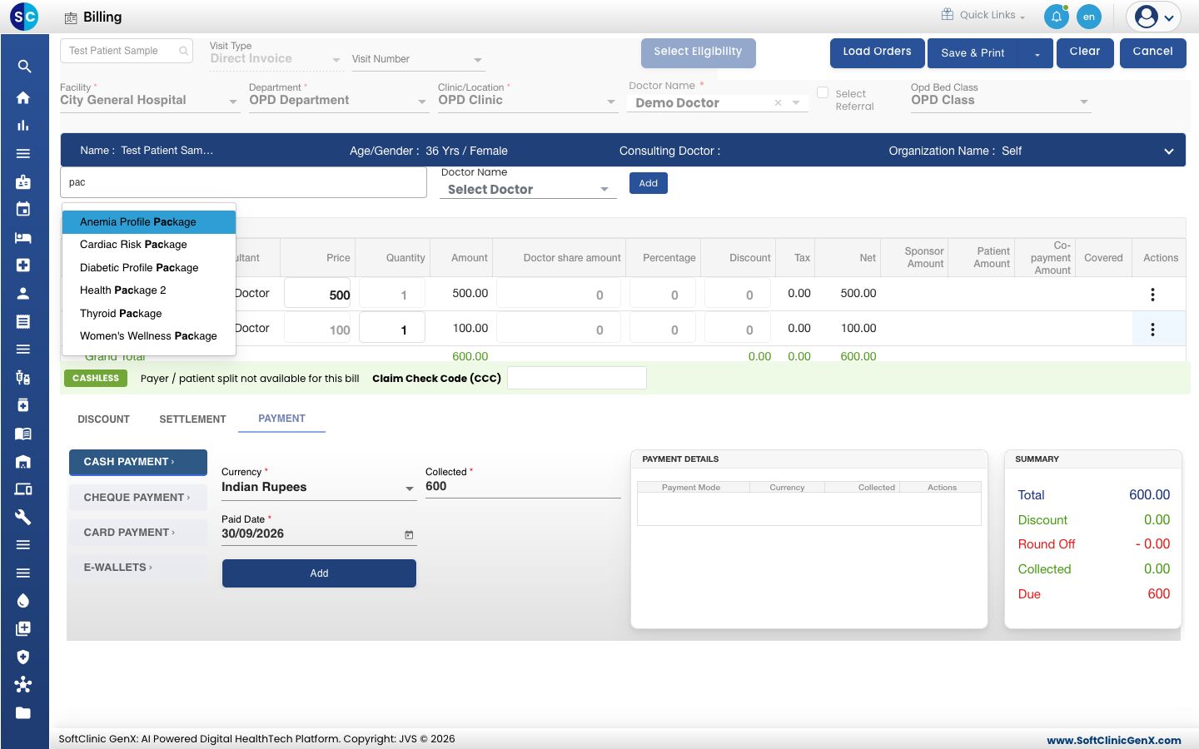Image resolution: width=1199 pixels, height=749 pixels.
Task: Click the wide Add payment button
Action: 319,573
